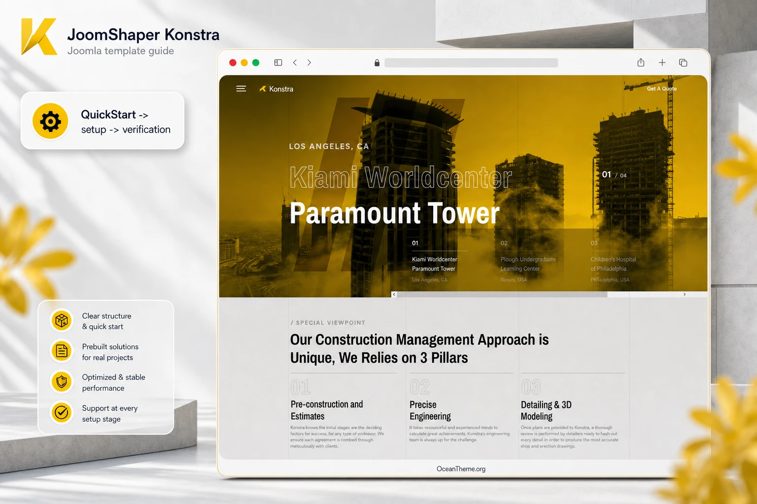
Task: Open a new tab with plus icon
Action: pyautogui.click(x=662, y=63)
